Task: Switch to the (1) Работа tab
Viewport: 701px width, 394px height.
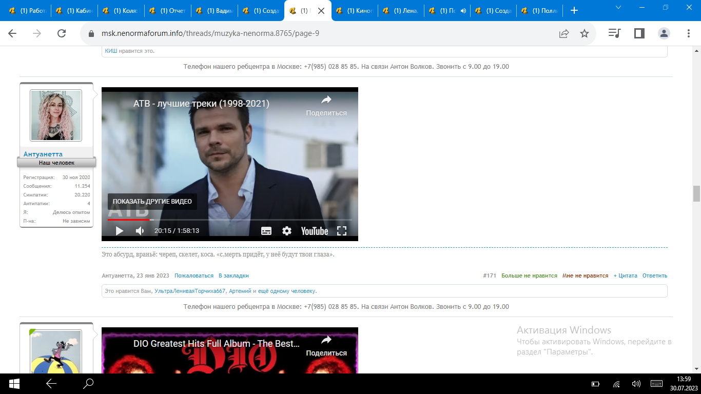Action: (28, 11)
